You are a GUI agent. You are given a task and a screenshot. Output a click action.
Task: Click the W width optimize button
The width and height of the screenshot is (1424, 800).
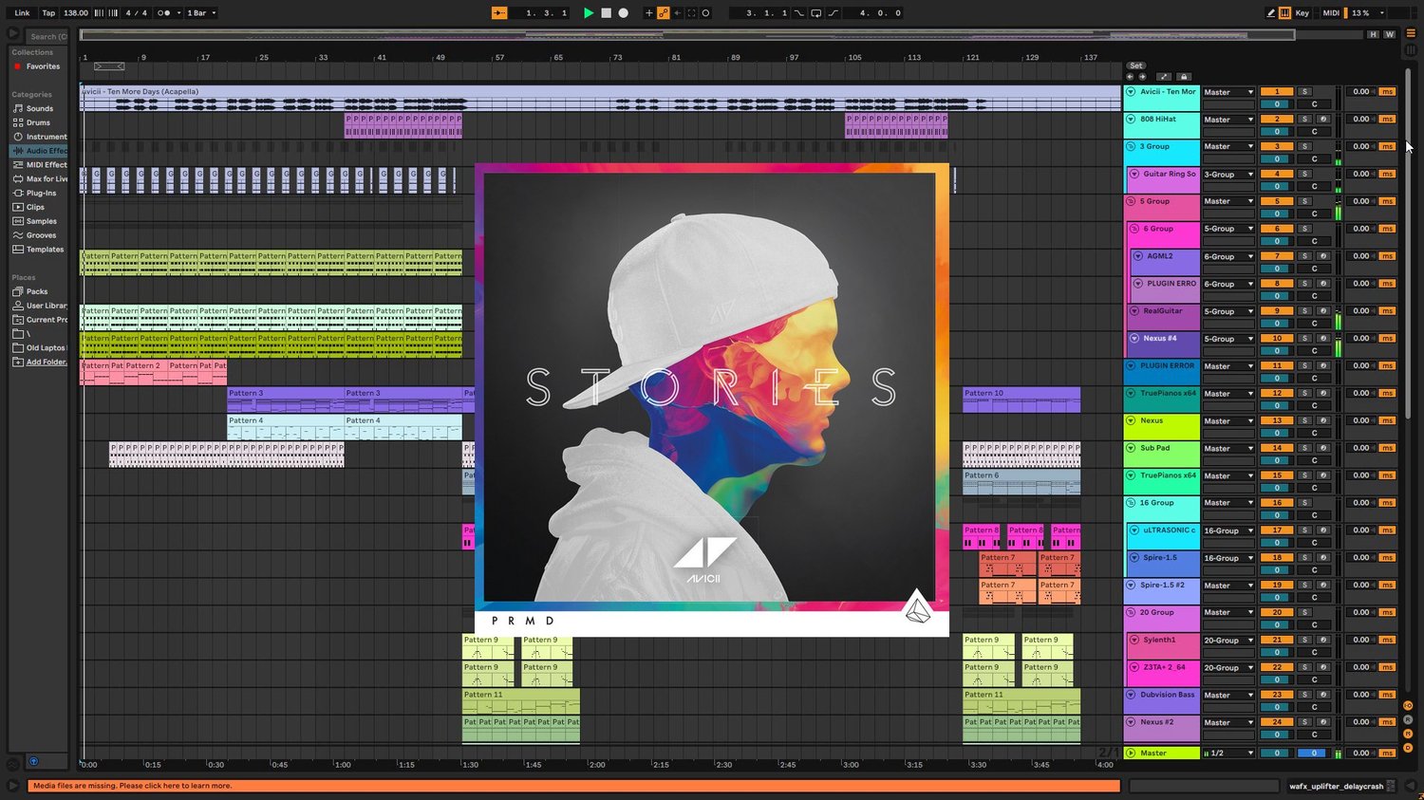1389,35
